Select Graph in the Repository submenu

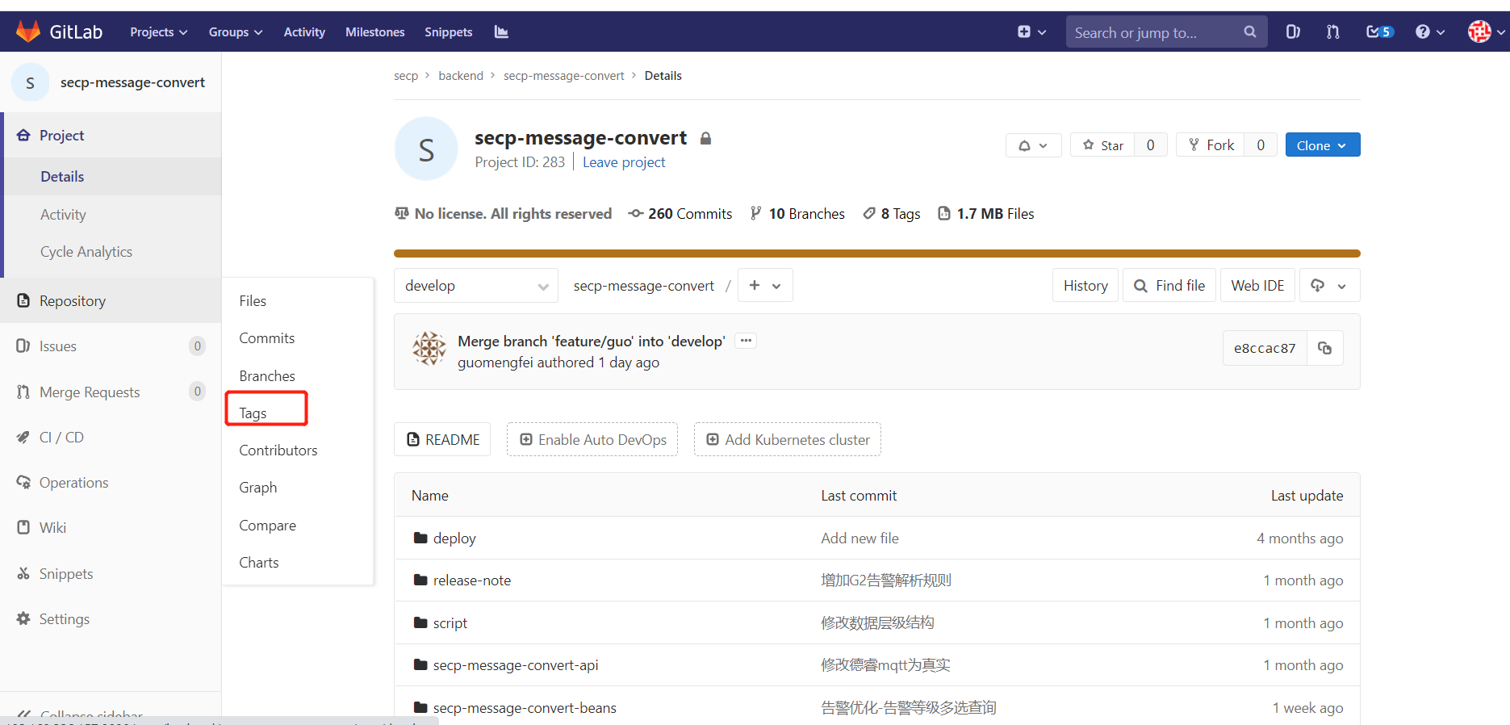coord(258,488)
